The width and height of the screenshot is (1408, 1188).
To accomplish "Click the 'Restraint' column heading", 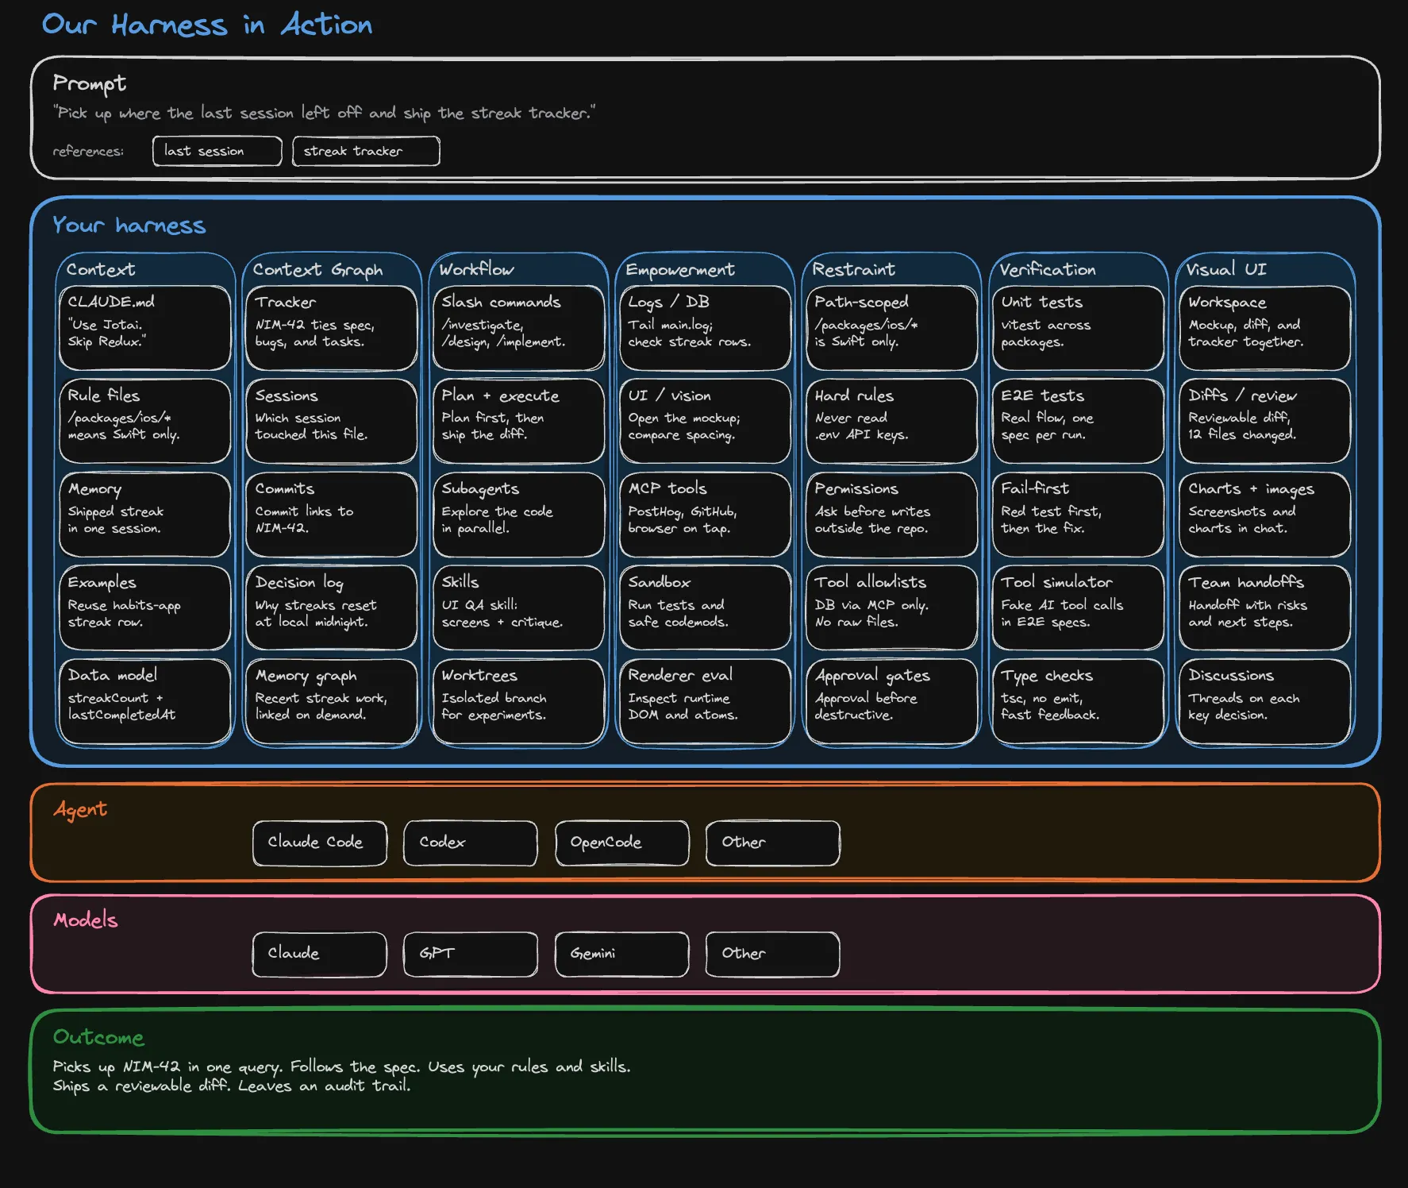I will coord(853,269).
